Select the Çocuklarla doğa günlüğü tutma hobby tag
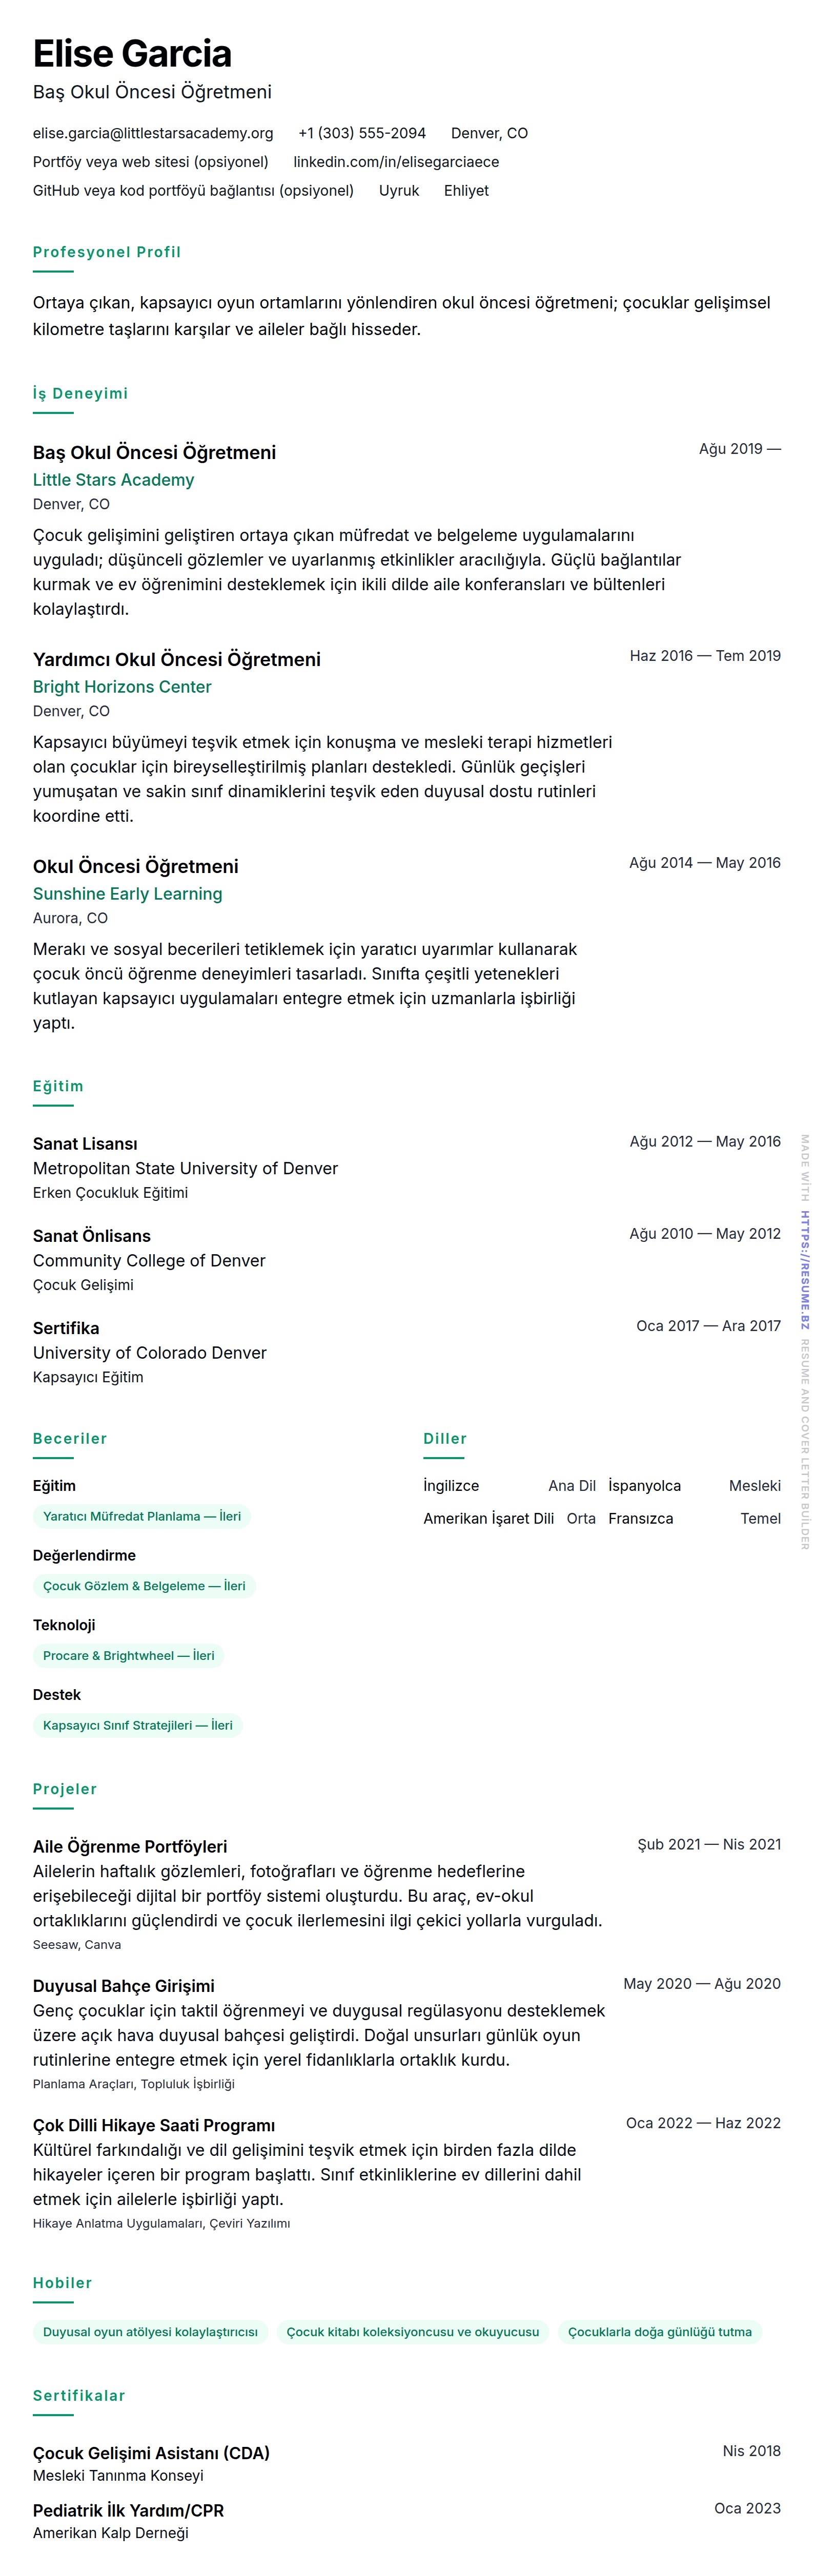 659,2332
